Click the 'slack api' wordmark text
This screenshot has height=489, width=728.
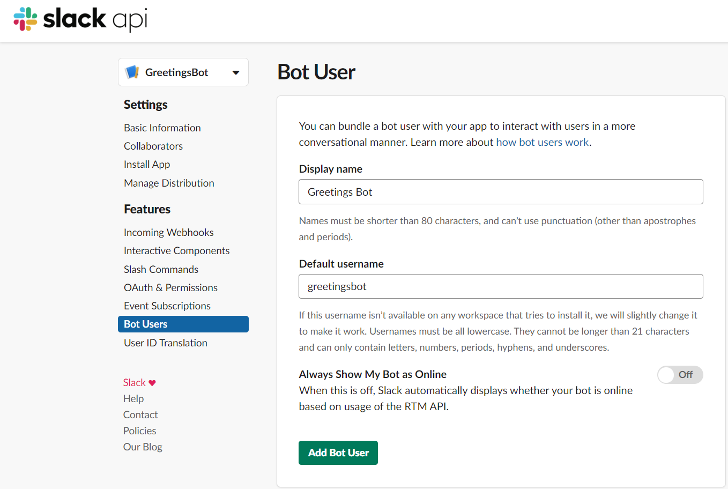pyautogui.click(x=95, y=19)
